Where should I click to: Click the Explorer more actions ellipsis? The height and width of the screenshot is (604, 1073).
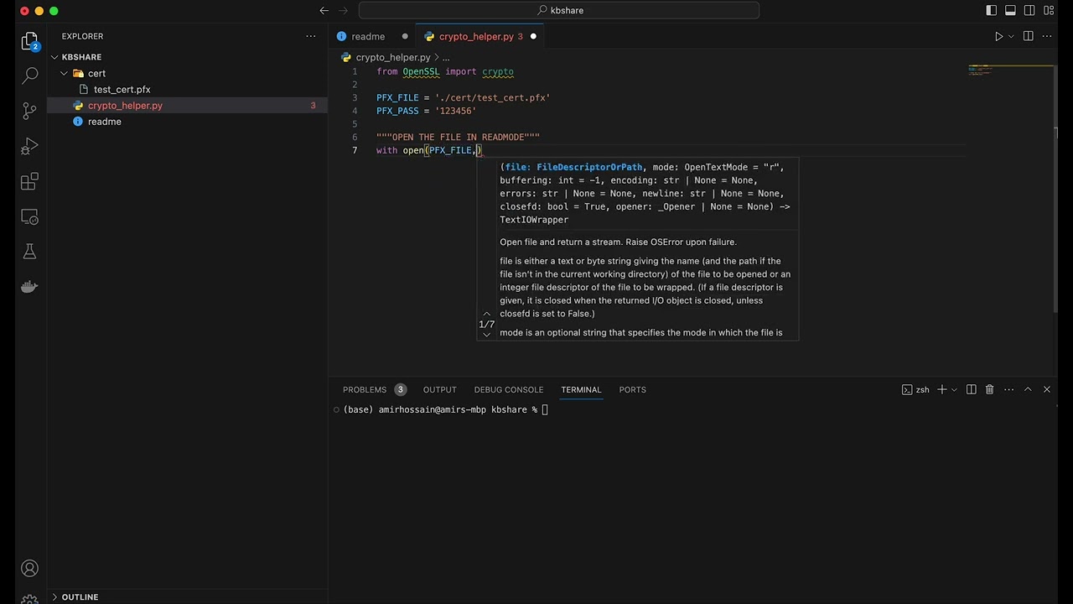click(x=311, y=36)
